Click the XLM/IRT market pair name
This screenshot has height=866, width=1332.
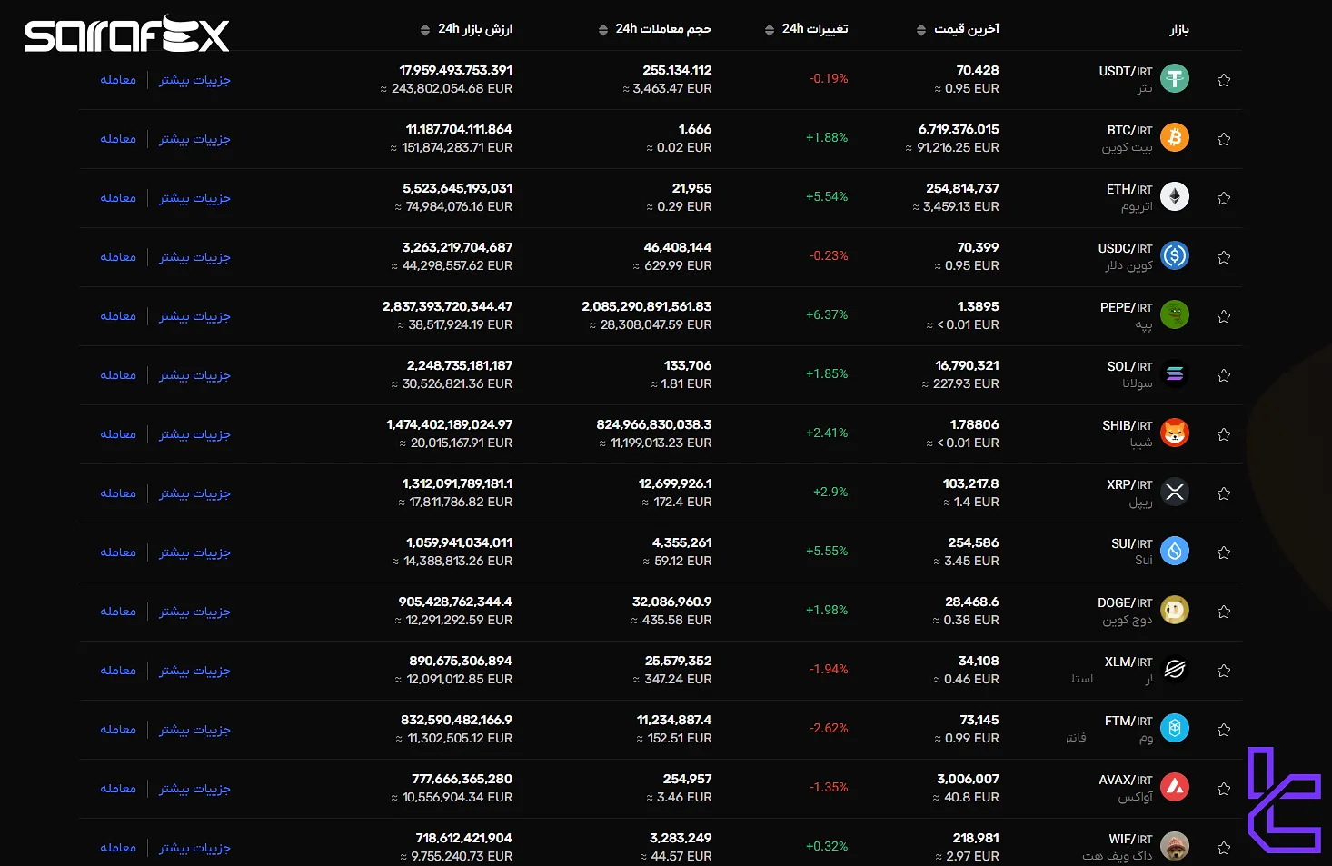point(1128,662)
